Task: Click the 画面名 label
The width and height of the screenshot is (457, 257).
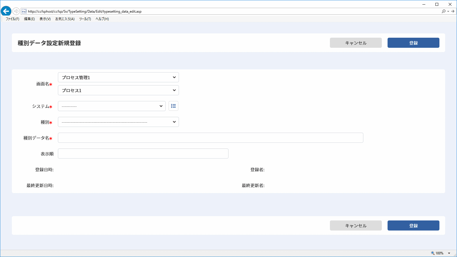Action: 43,84
